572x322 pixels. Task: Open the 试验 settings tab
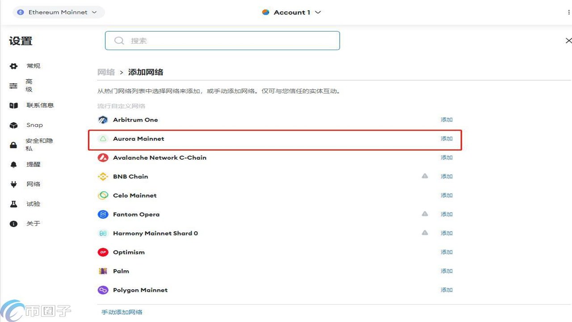click(34, 204)
